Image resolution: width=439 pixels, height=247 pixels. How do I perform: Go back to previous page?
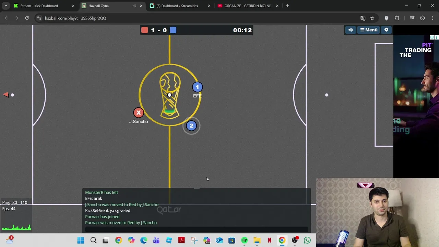click(6, 18)
